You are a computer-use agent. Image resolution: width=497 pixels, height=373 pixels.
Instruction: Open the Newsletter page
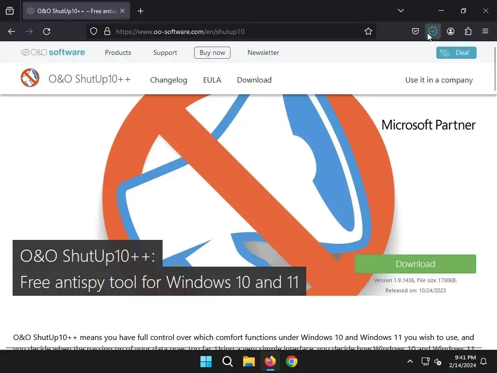coord(263,52)
